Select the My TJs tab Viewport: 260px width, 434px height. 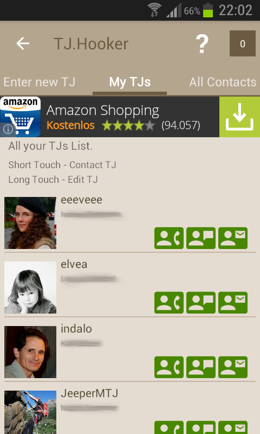130,82
